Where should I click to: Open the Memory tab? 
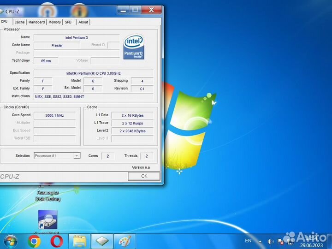(x=54, y=22)
